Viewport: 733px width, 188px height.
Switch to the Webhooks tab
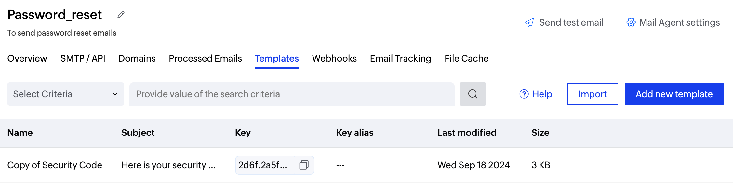[334, 58]
